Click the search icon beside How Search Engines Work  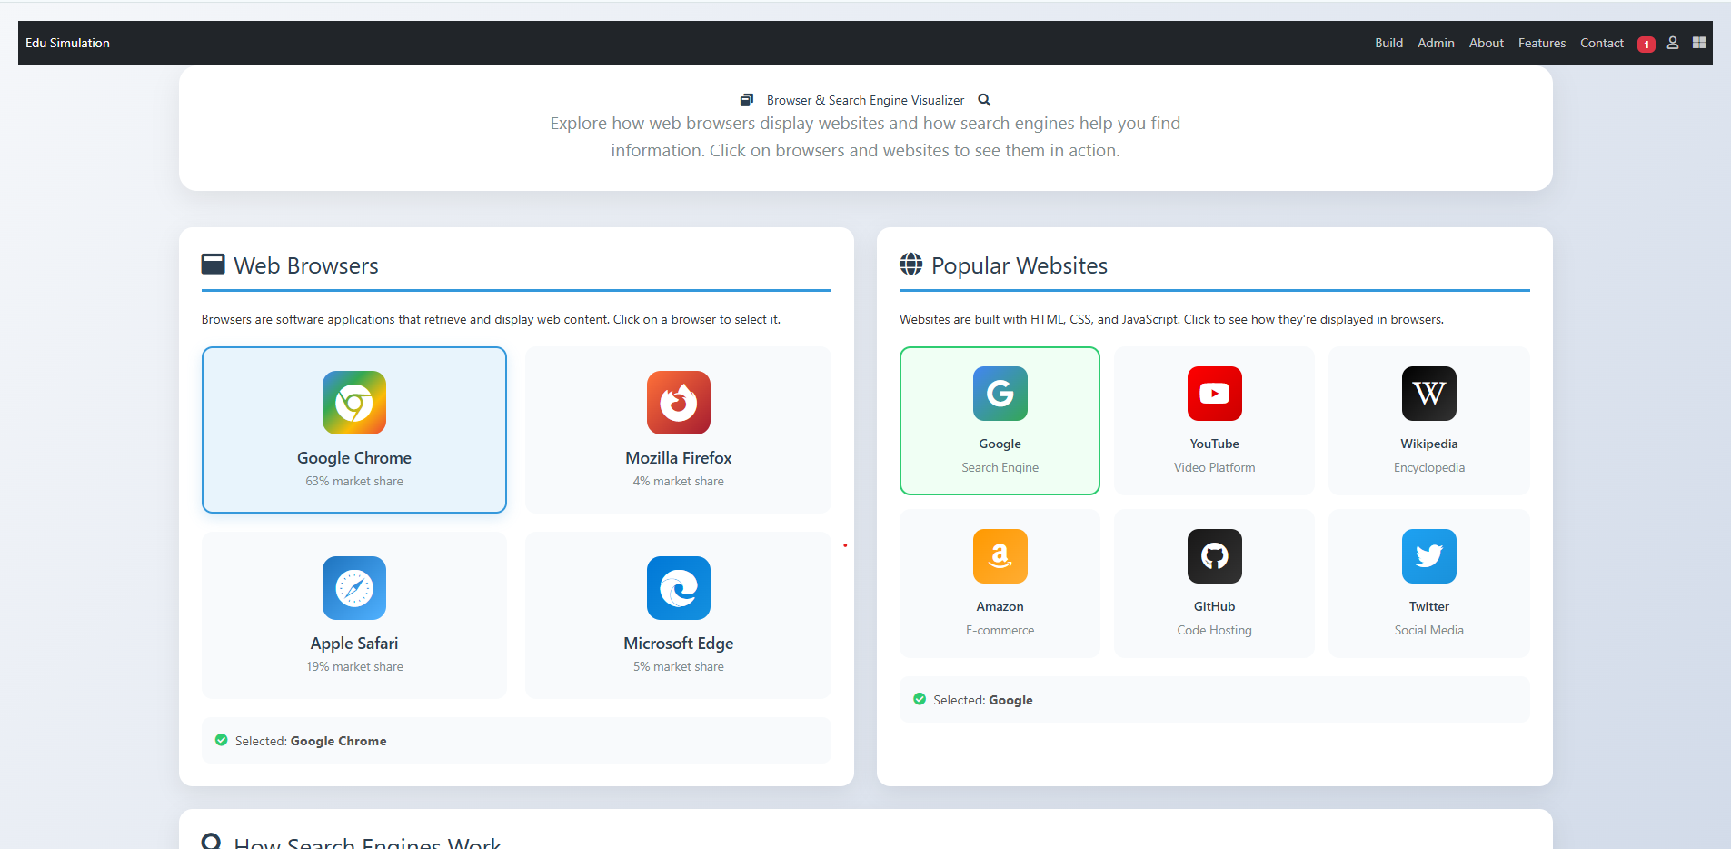(x=212, y=841)
